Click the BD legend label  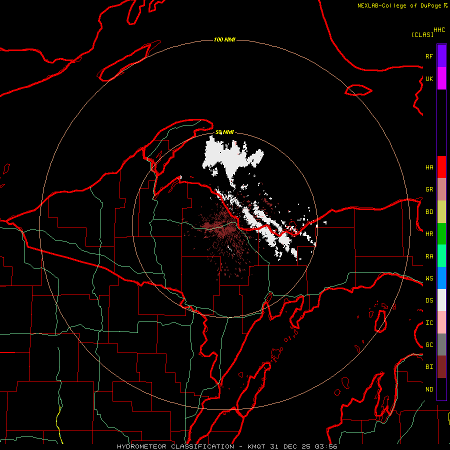(429, 212)
